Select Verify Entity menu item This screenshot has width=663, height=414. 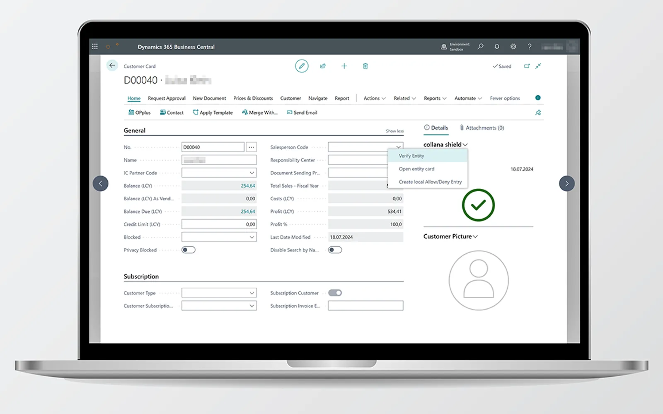(x=428, y=156)
